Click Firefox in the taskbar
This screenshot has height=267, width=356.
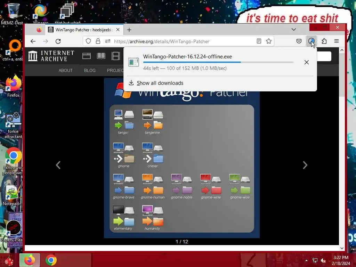30,260
